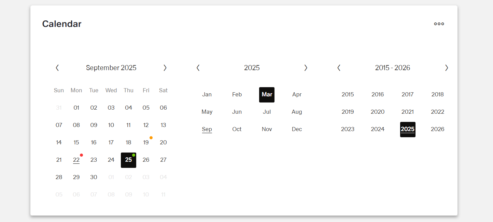The width and height of the screenshot is (493, 222).
Task: Navigate to August using the left month arrow
Action: (x=57, y=68)
